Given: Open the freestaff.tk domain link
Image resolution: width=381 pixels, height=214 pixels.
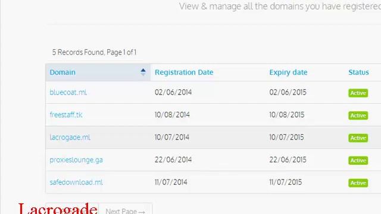Looking at the screenshot, I should pyautogui.click(x=66, y=115).
